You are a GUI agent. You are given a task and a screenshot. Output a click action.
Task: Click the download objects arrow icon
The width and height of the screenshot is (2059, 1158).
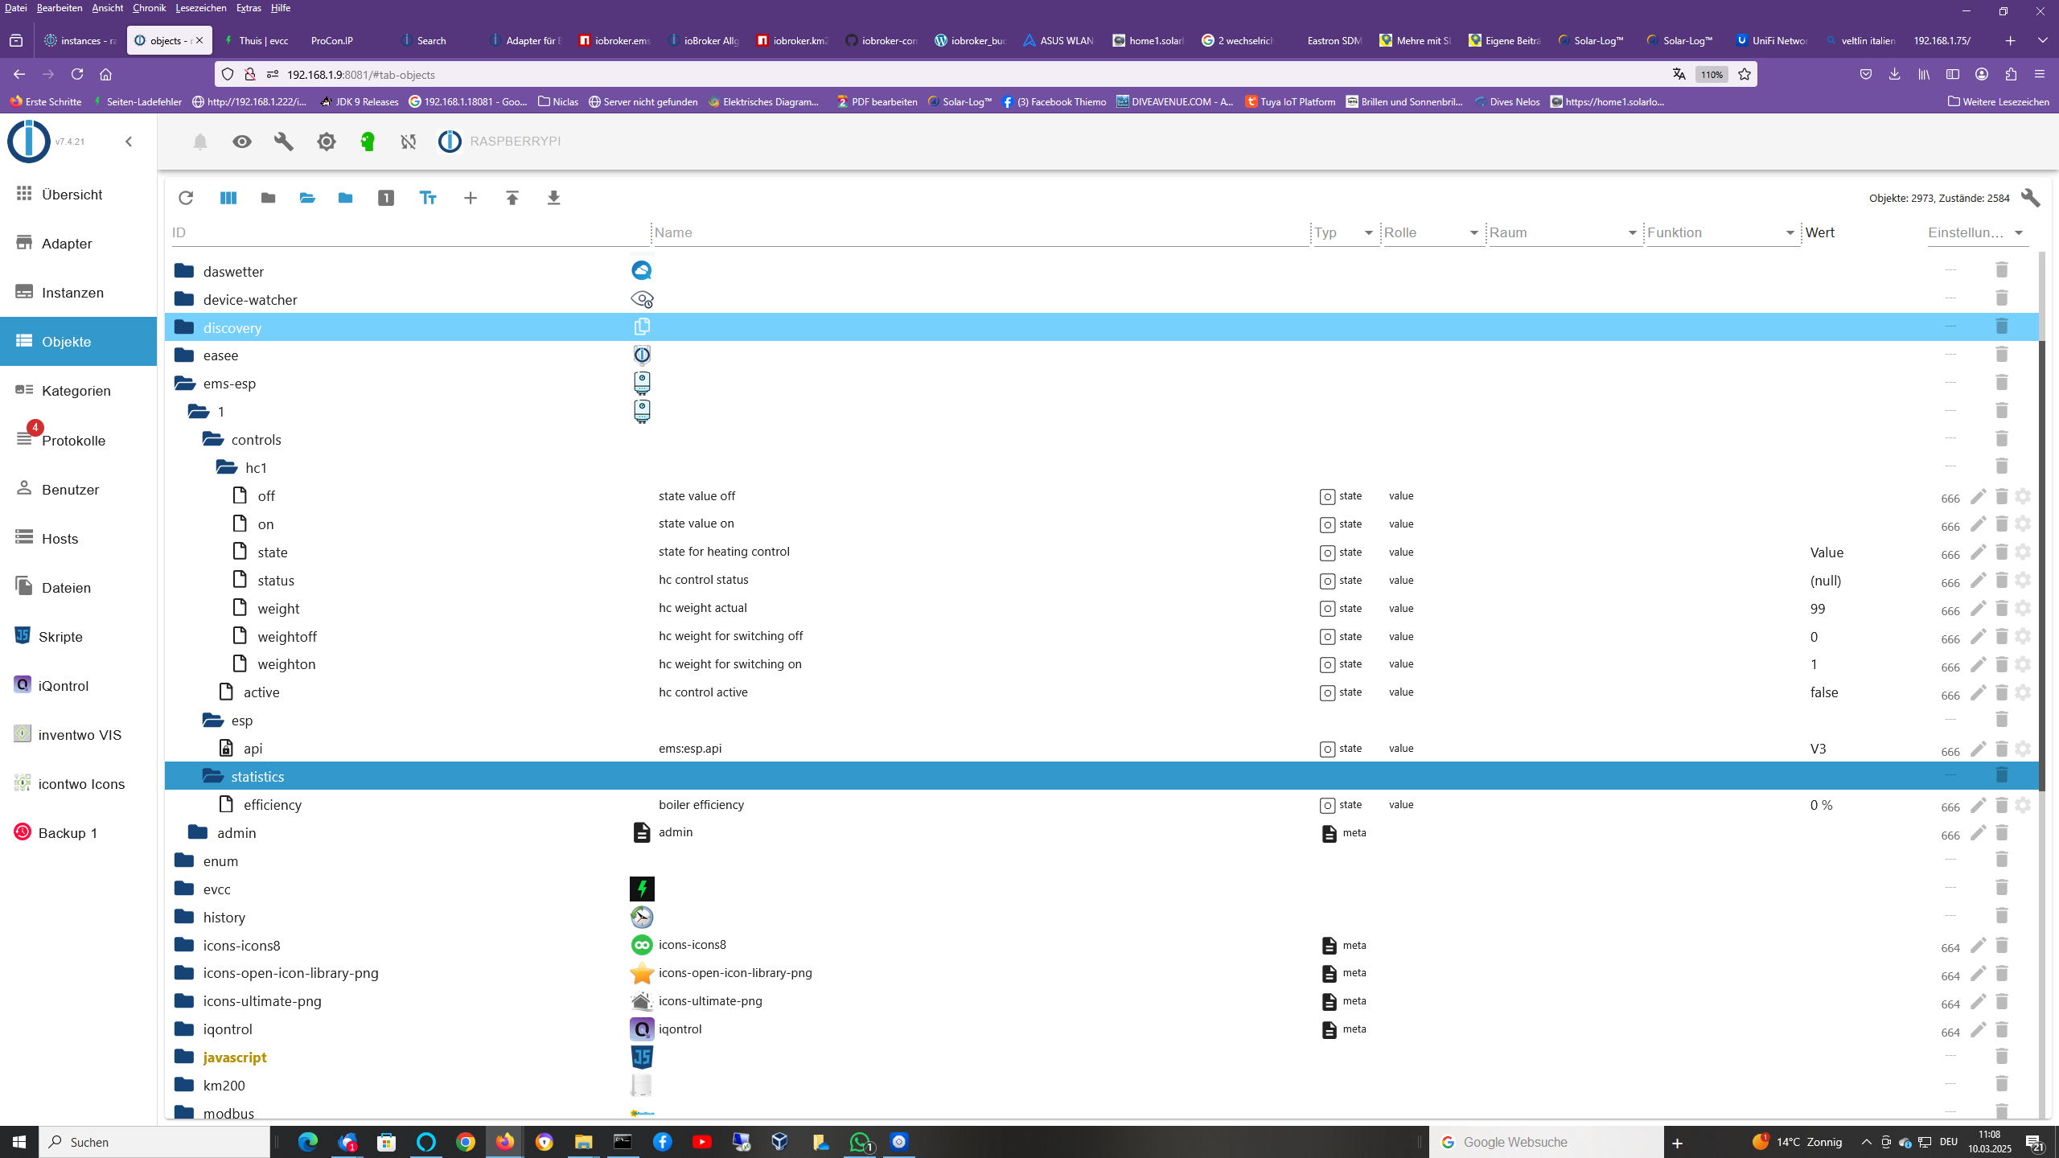tap(553, 198)
